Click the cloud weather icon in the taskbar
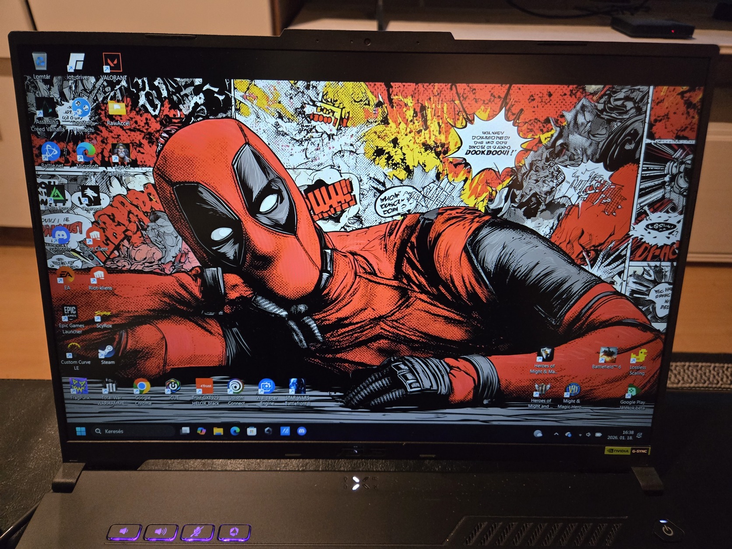 538,434
